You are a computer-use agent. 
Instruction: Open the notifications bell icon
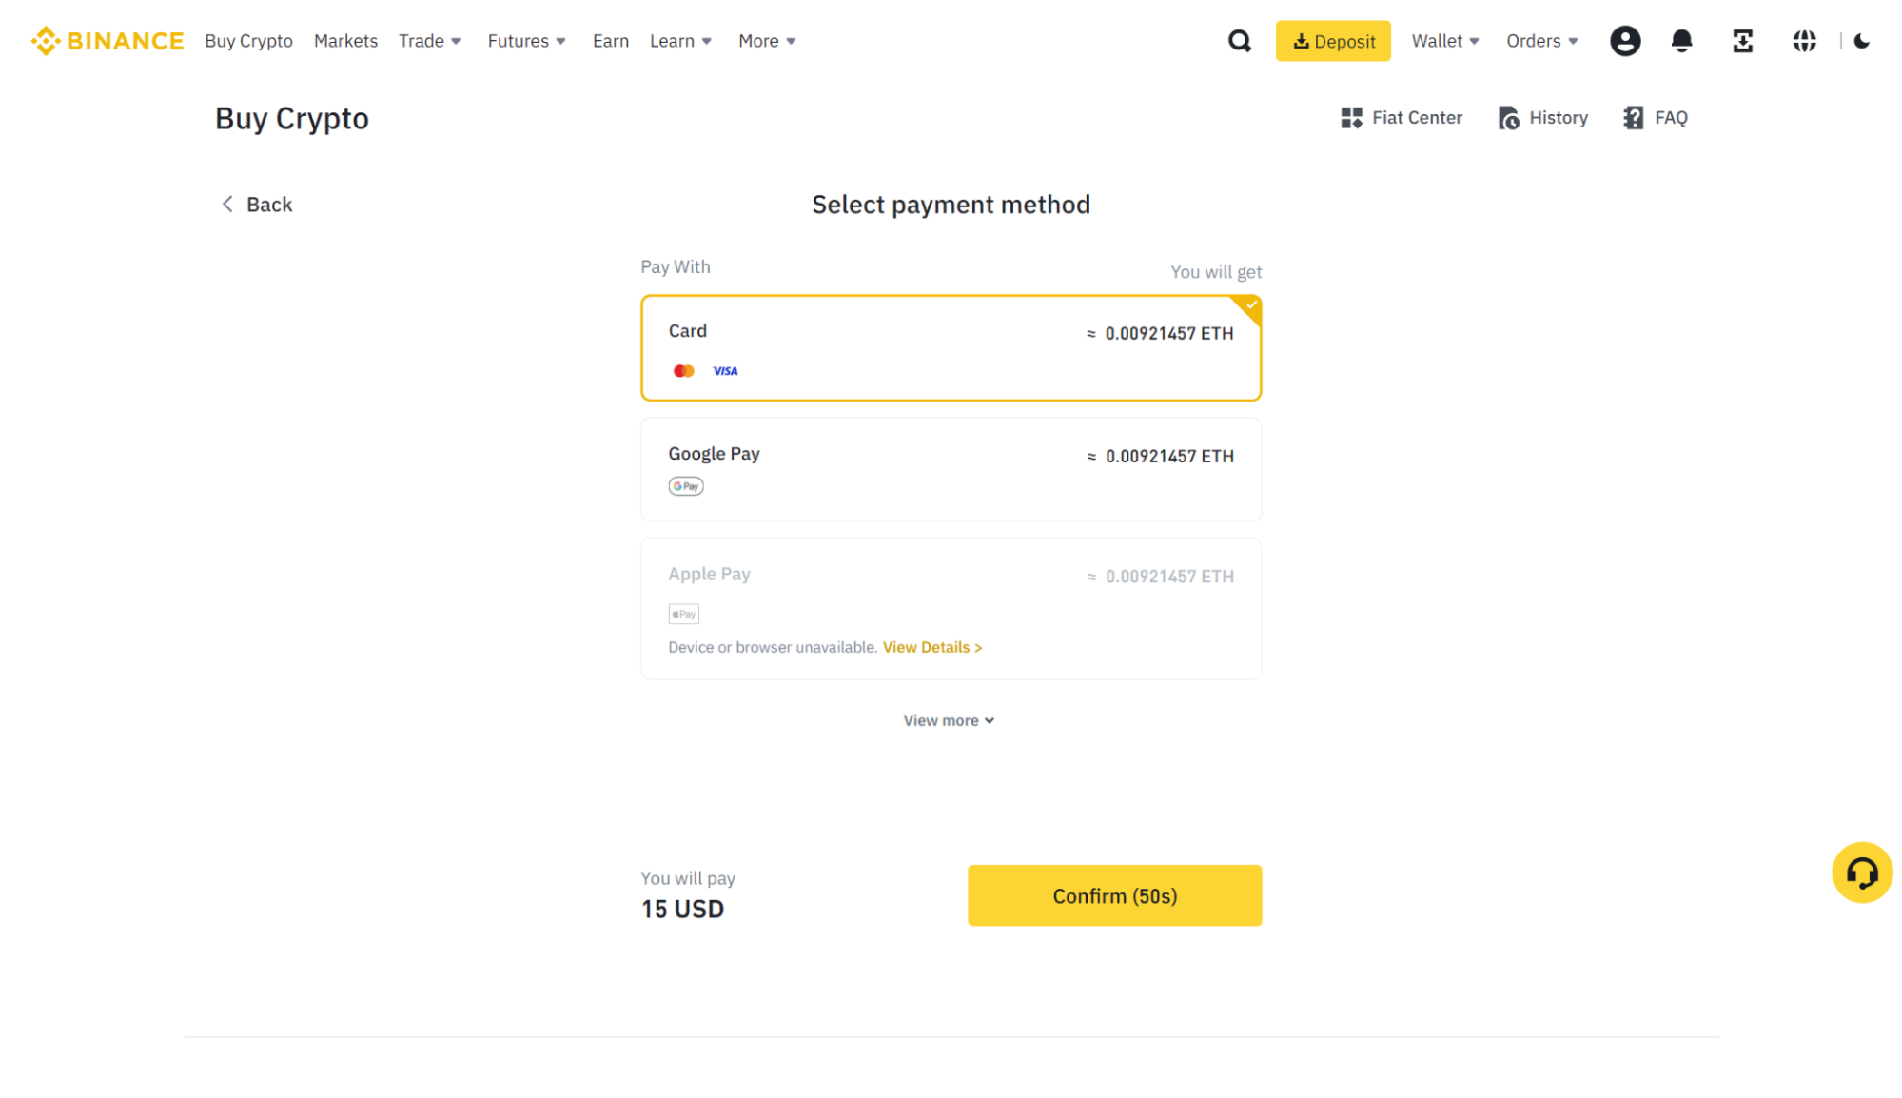tap(1681, 41)
